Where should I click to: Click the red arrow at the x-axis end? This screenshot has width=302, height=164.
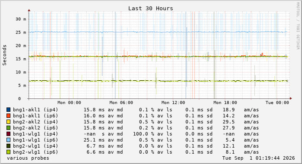click(291, 98)
